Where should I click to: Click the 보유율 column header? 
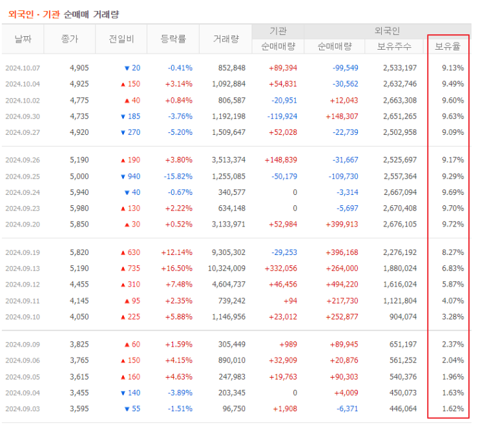tap(448, 46)
